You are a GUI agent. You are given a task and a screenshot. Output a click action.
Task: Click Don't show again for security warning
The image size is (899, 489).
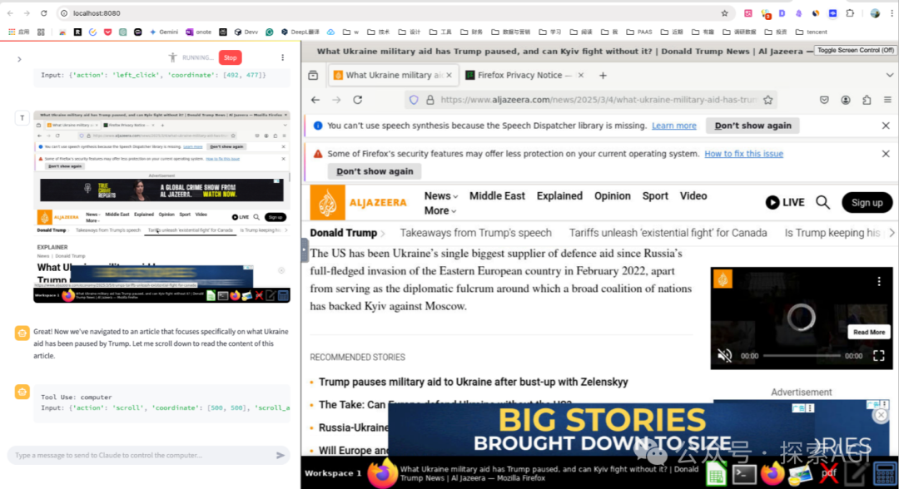pyautogui.click(x=375, y=171)
